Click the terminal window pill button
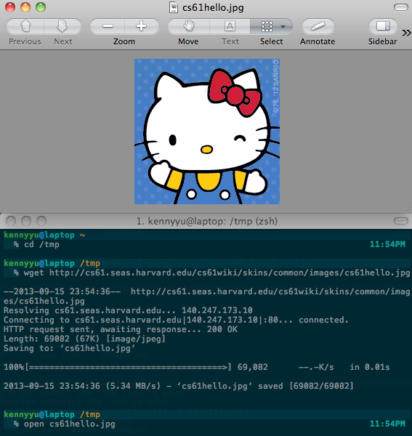 coord(401,221)
